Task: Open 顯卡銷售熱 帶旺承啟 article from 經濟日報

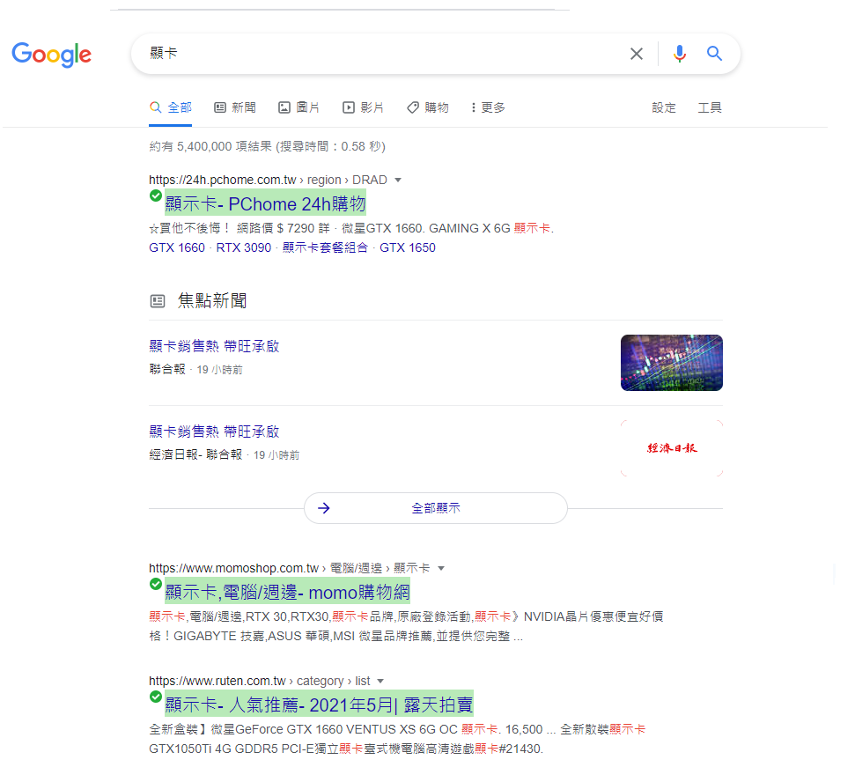Action: point(214,432)
